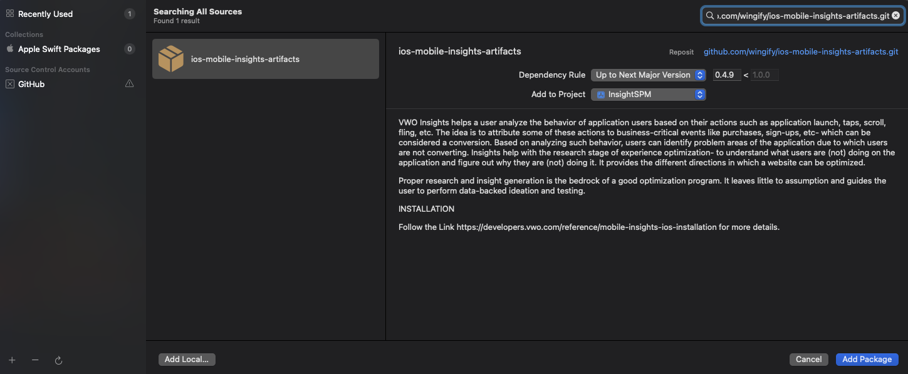908x374 pixels.
Task: Click the magnifying glass search icon
Action: pos(710,16)
